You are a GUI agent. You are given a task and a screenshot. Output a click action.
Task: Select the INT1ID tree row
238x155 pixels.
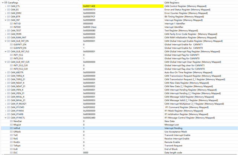[x=119, y=23]
